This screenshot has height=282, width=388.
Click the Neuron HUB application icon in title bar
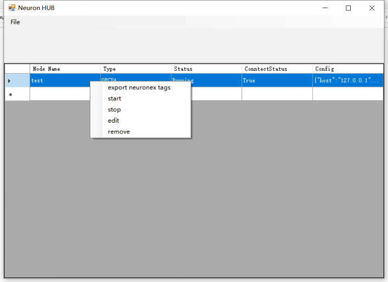(x=12, y=7)
